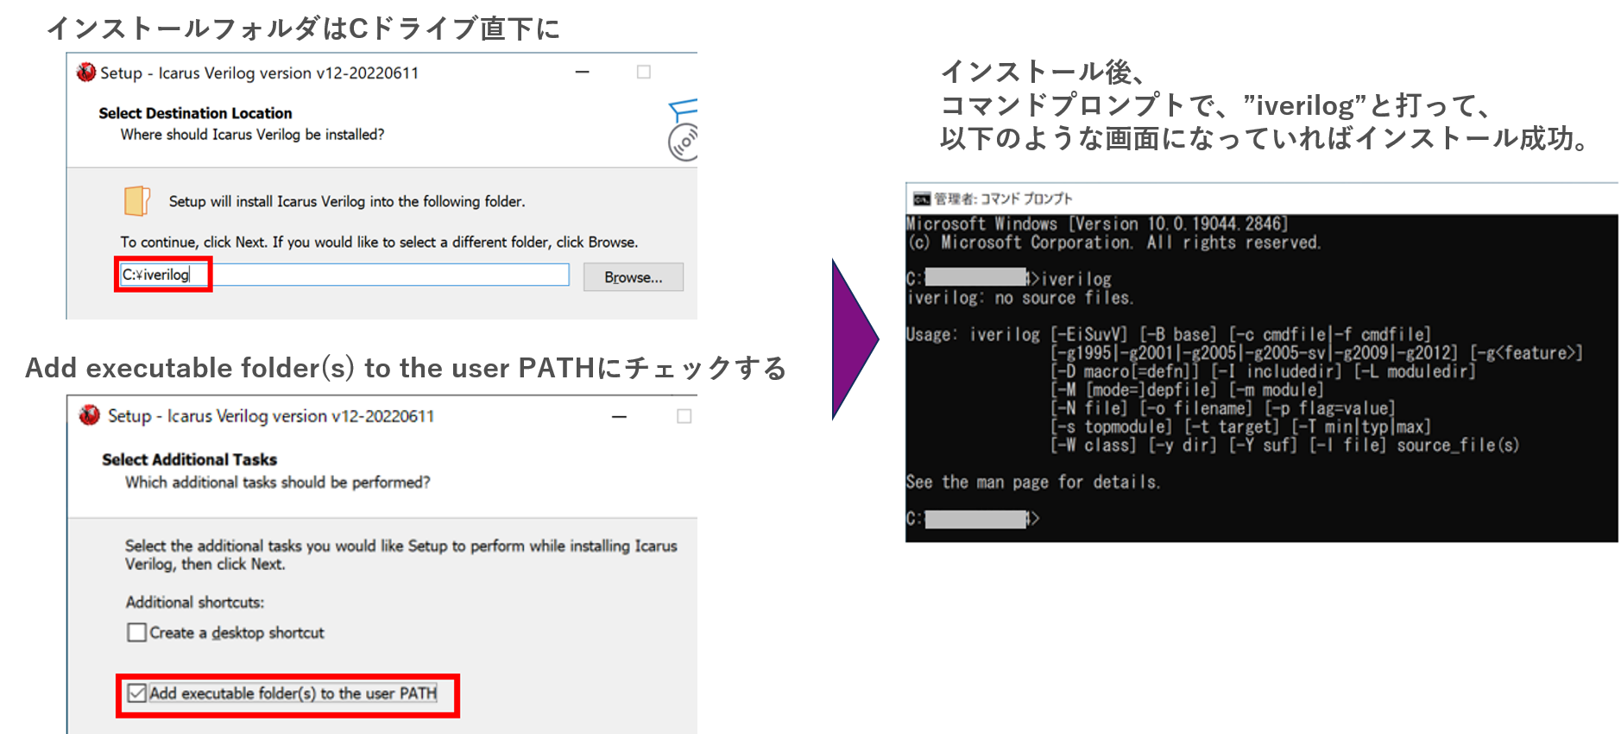Click 'Microsoft Windows [Version 10.0.19044.2846]' line

coord(1096,224)
